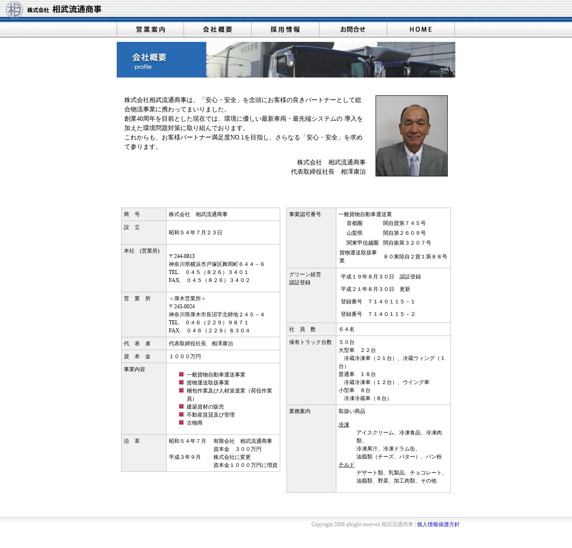Select the underlined チルド heading
The height and width of the screenshot is (548, 572).
tap(347, 465)
